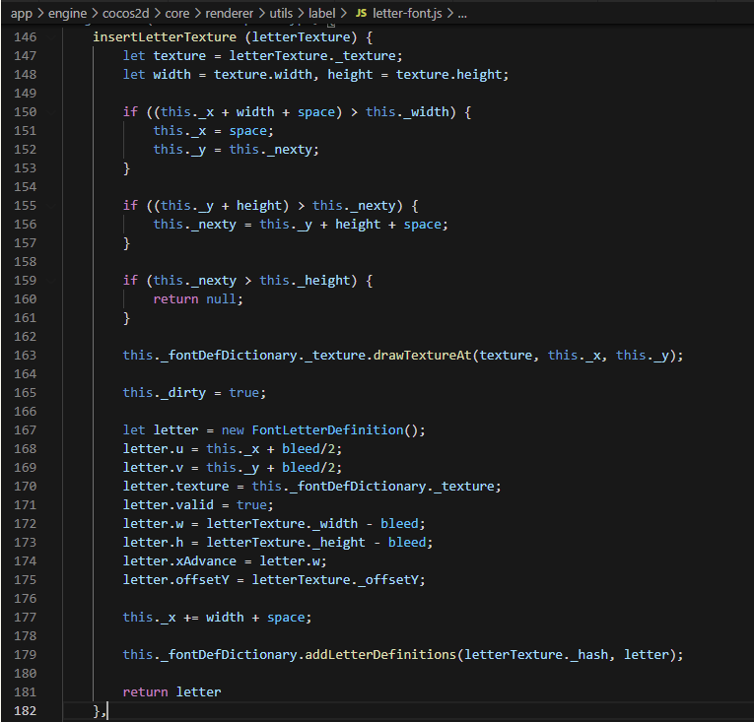Click the 'return letter' statement
The width and height of the screenshot is (754, 722).
172,691
